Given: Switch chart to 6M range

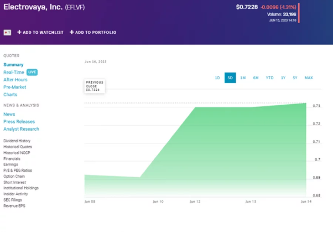Looking at the screenshot, I should tap(256, 78).
